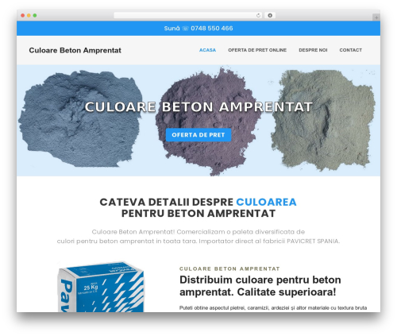The image size is (397, 336).
Task: Click the Culoare Beton Amprentat site logo
Action: tap(75, 50)
